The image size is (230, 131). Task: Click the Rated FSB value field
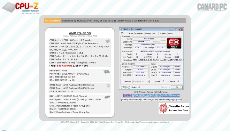pyautogui.click(x=140, y=75)
